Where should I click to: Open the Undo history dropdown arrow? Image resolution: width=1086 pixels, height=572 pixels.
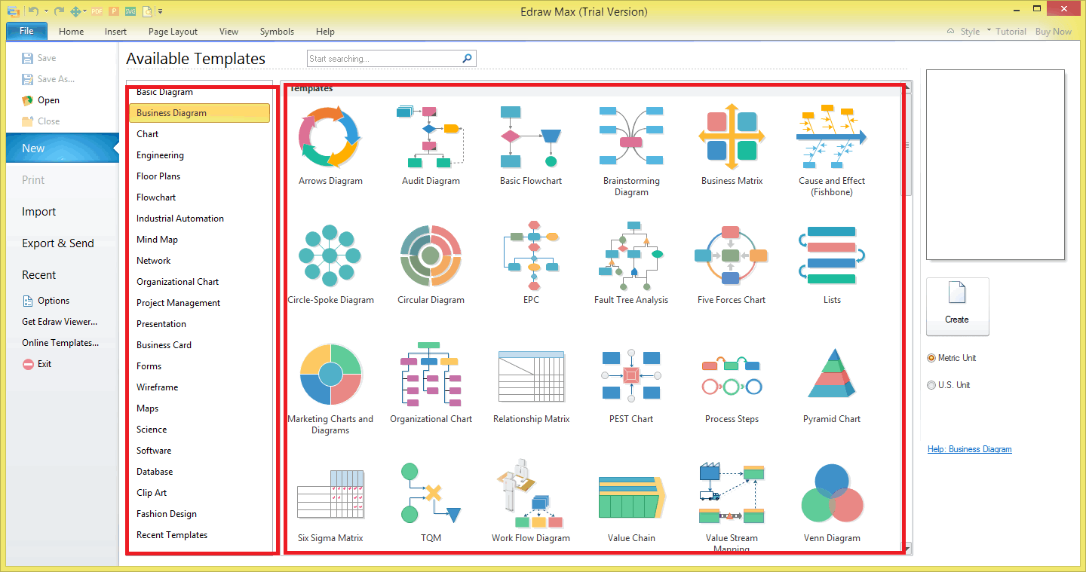pos(46,11)
